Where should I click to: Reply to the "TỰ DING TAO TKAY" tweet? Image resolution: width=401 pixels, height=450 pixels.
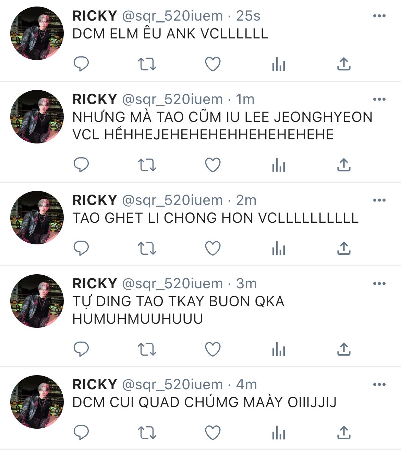click(x=81, y=349)
